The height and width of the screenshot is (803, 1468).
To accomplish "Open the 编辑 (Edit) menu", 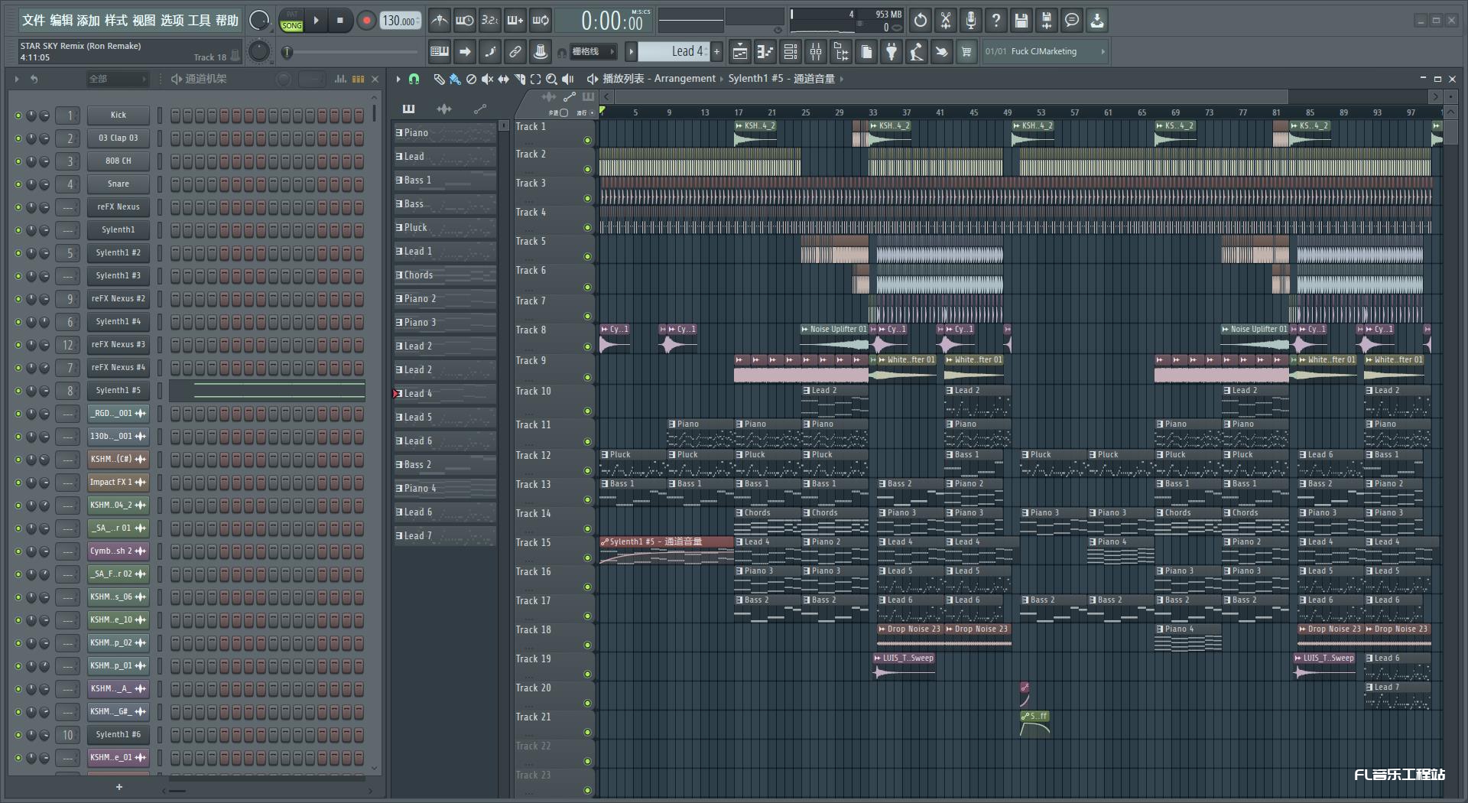I will point(61,21).
